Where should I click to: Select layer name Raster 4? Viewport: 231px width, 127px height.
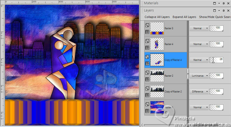pos(169,44)
